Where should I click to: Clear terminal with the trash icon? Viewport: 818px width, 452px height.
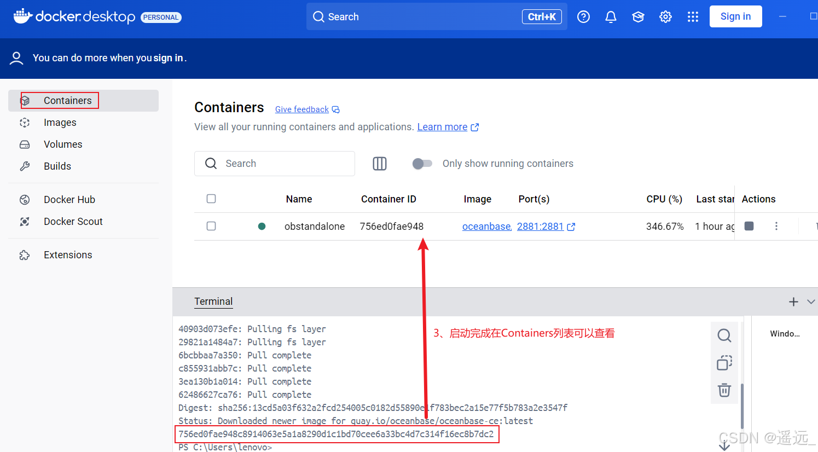point(724,390)
